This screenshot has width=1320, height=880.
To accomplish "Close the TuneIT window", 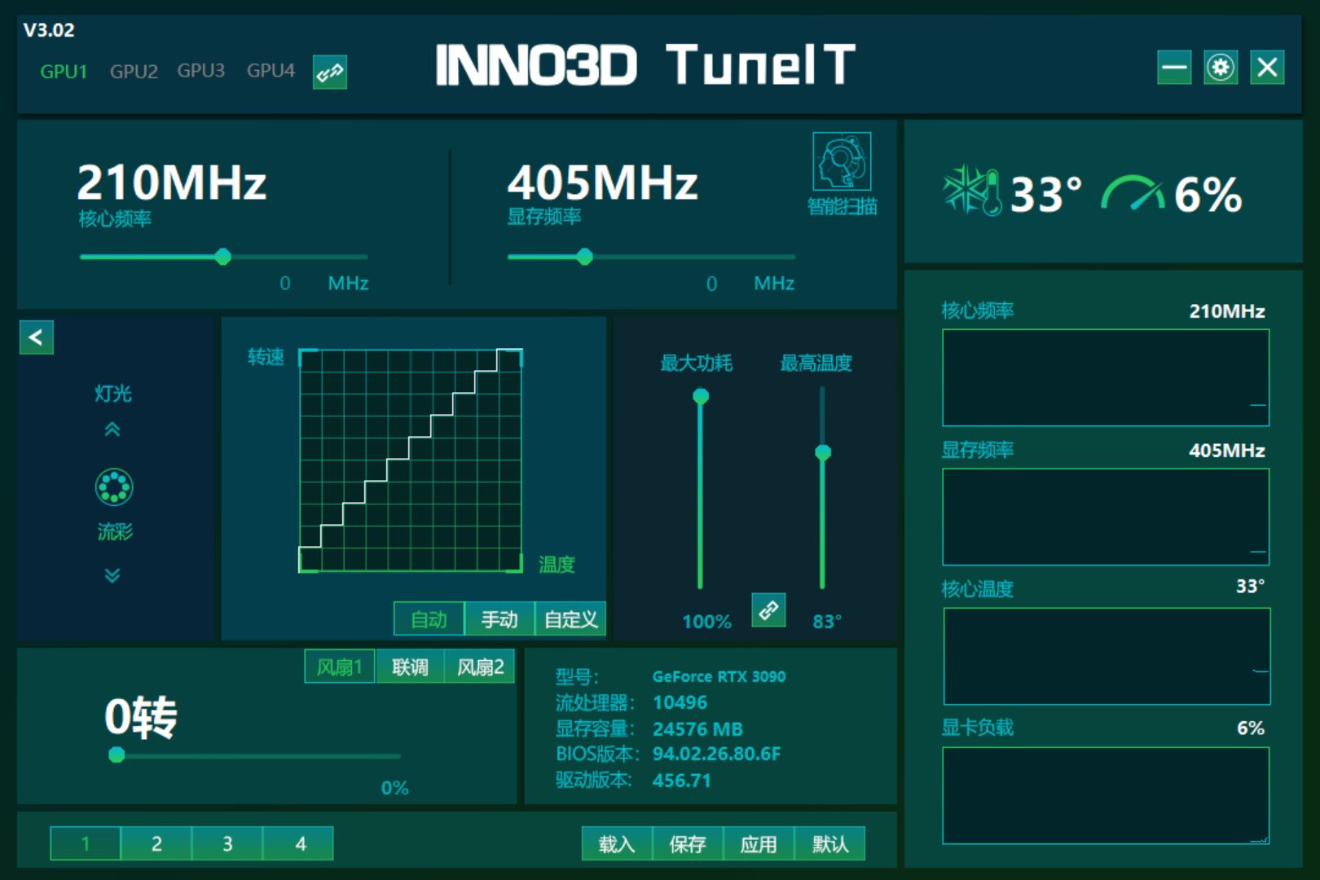I will click(x=1267, y=67).
